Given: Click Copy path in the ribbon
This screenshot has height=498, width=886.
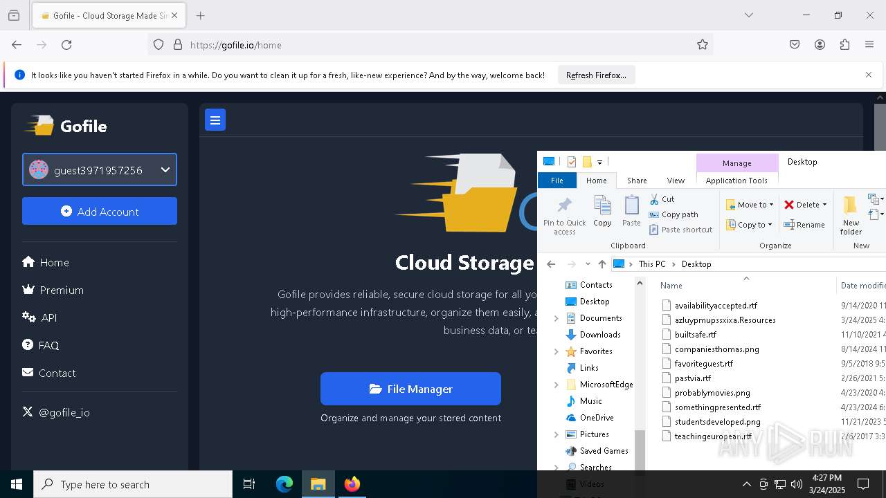Looking at the screenshot, I should tap(673, 214).
